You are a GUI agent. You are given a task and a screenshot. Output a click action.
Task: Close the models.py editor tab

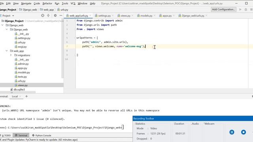coord(155,16)
